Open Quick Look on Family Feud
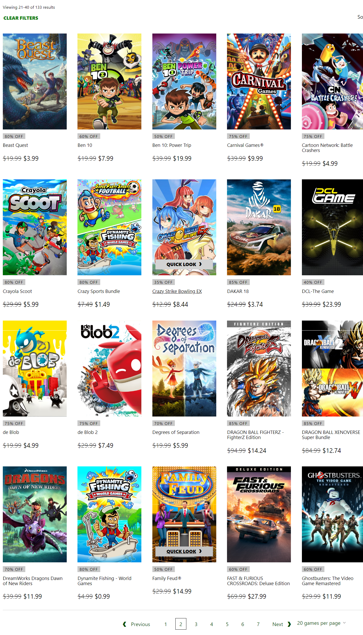This screenshot has width=363, height=635. point(184,551)
